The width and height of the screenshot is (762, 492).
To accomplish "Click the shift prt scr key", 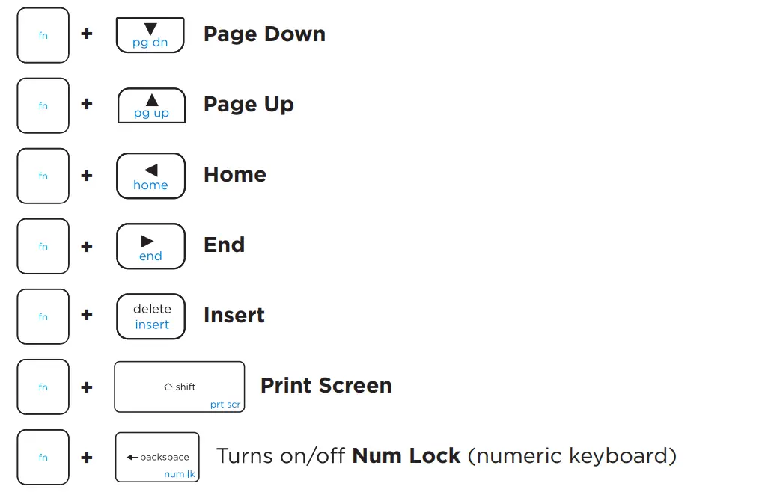I will tap(179, 387).
